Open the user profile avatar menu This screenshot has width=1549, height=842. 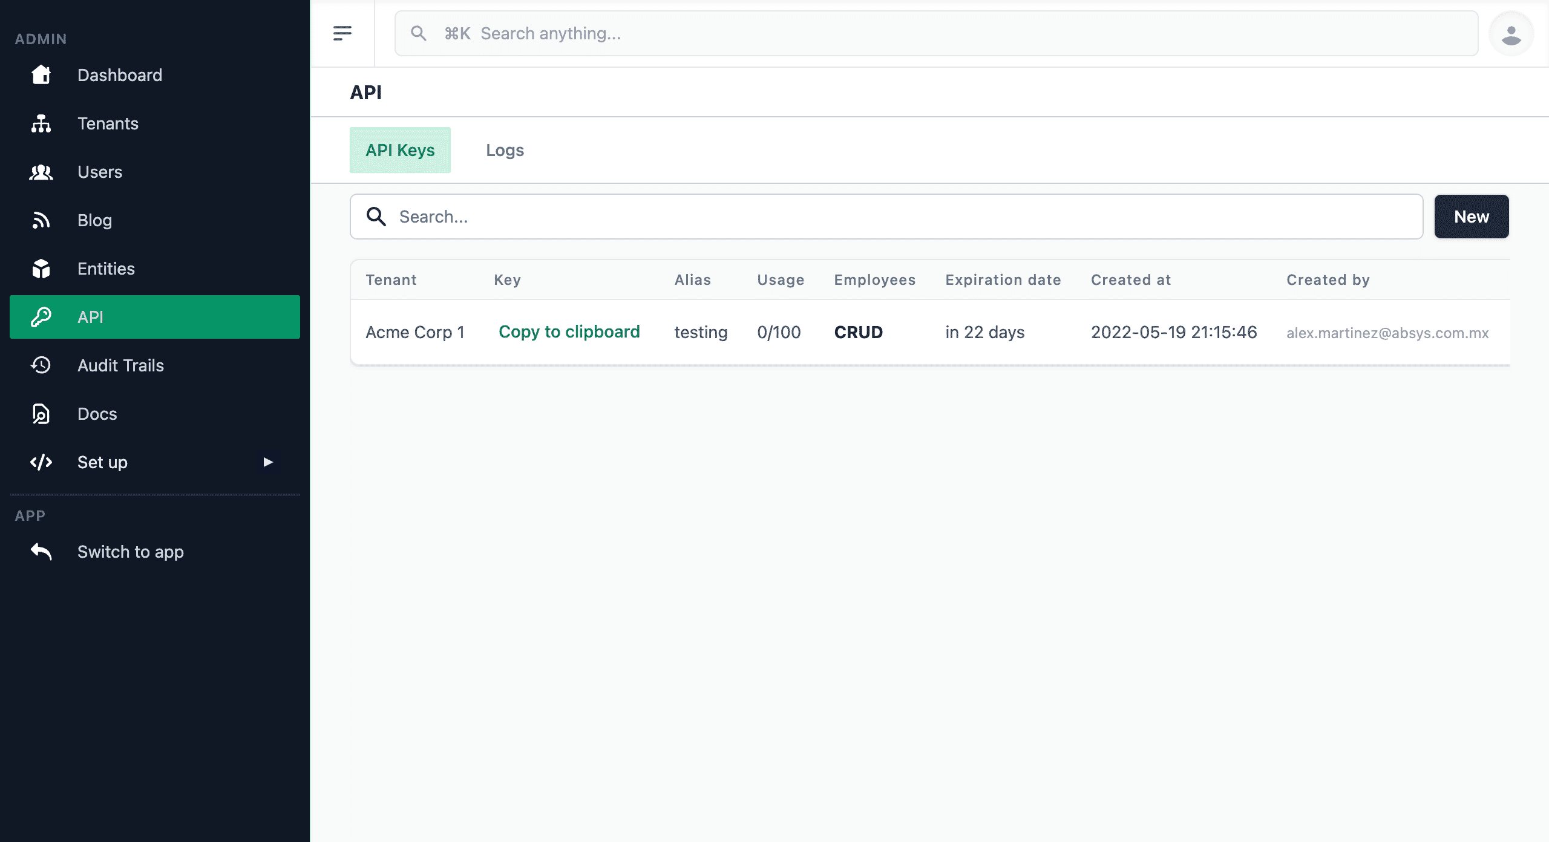click(x=1511, y=34)
